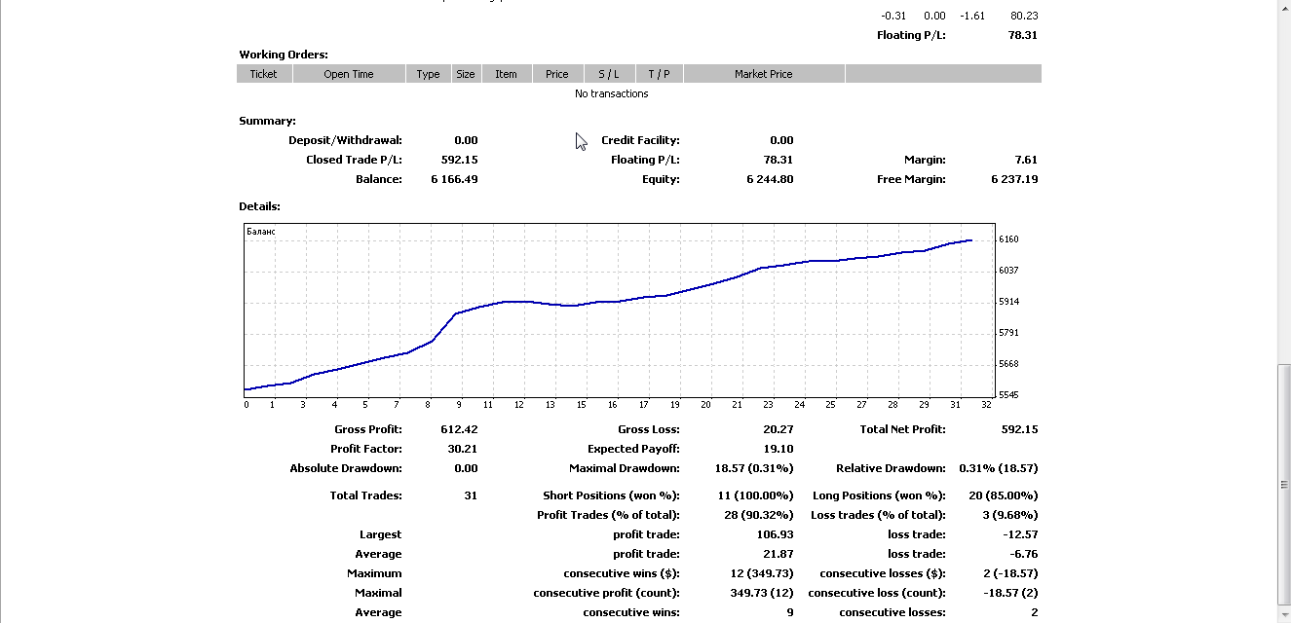Click the Working Orders heading
1291x623 pixels.
tap(284, 55)
